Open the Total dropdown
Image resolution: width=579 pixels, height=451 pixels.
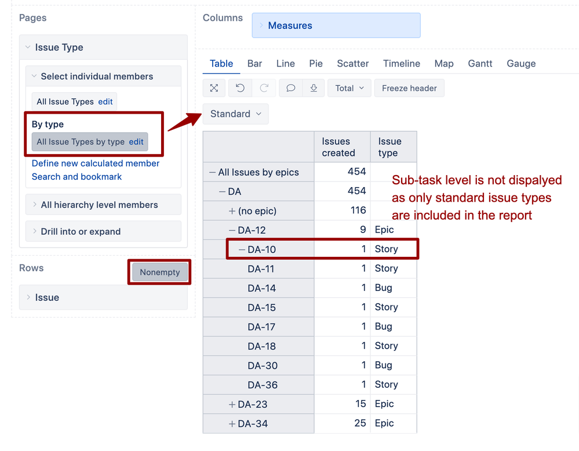click(349, 88)
